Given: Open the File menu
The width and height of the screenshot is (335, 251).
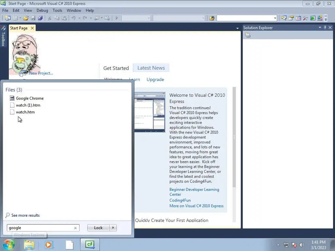Looking at the screenshot, I should pos(5,10).
